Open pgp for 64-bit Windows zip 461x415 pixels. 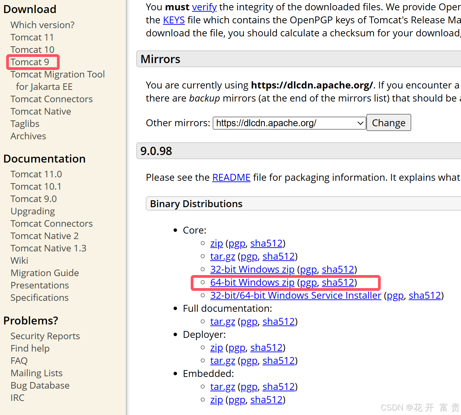[309, 283]
